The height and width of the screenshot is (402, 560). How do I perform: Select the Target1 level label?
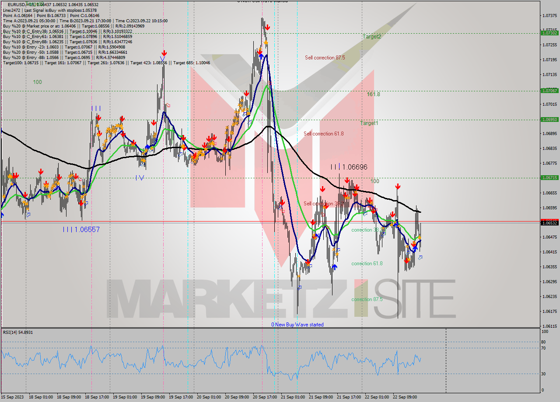pos(369,123)
